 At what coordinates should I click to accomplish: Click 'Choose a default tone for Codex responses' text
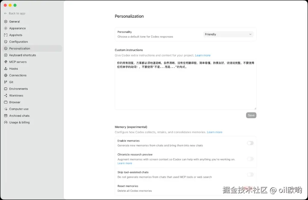coord(145,37)
